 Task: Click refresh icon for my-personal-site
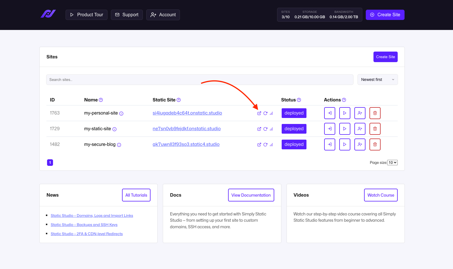tap(265, 113)
